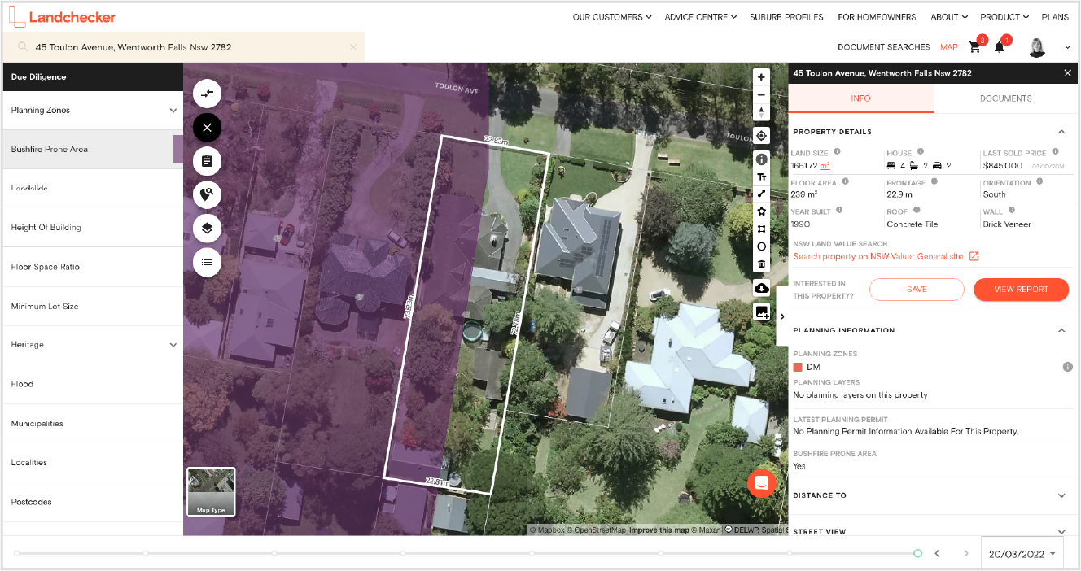Open Suburb Profiles page
This screenshot has width=1081, height=571.
[x=786, y=17]
